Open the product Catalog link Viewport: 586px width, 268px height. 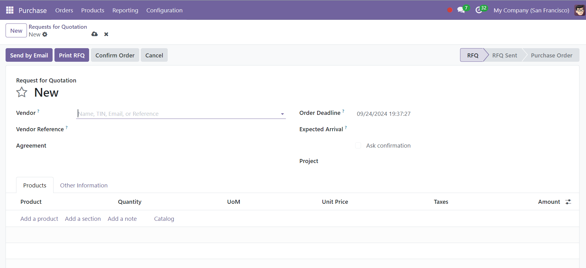click(x=164, y=219)
